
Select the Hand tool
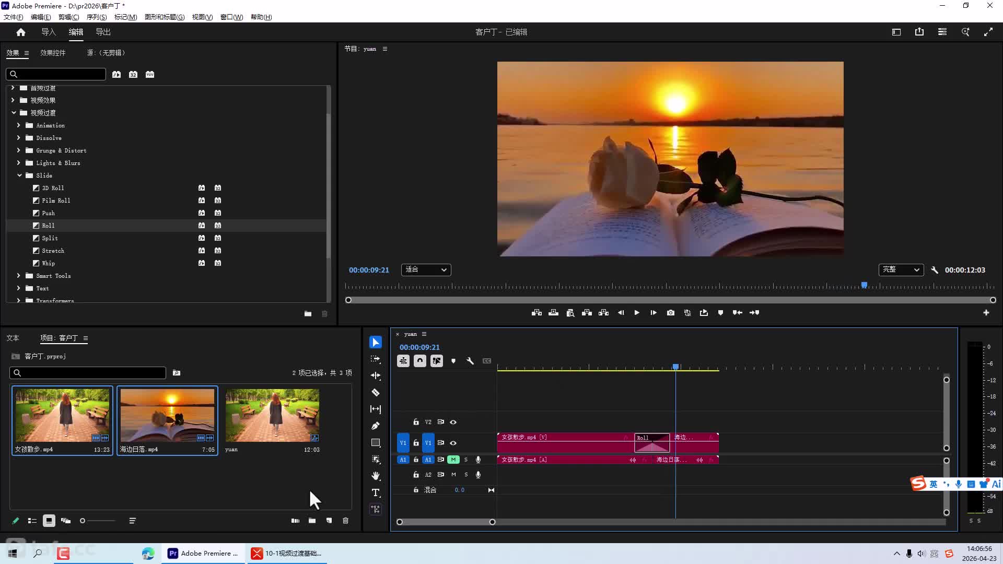click(376, 476)
